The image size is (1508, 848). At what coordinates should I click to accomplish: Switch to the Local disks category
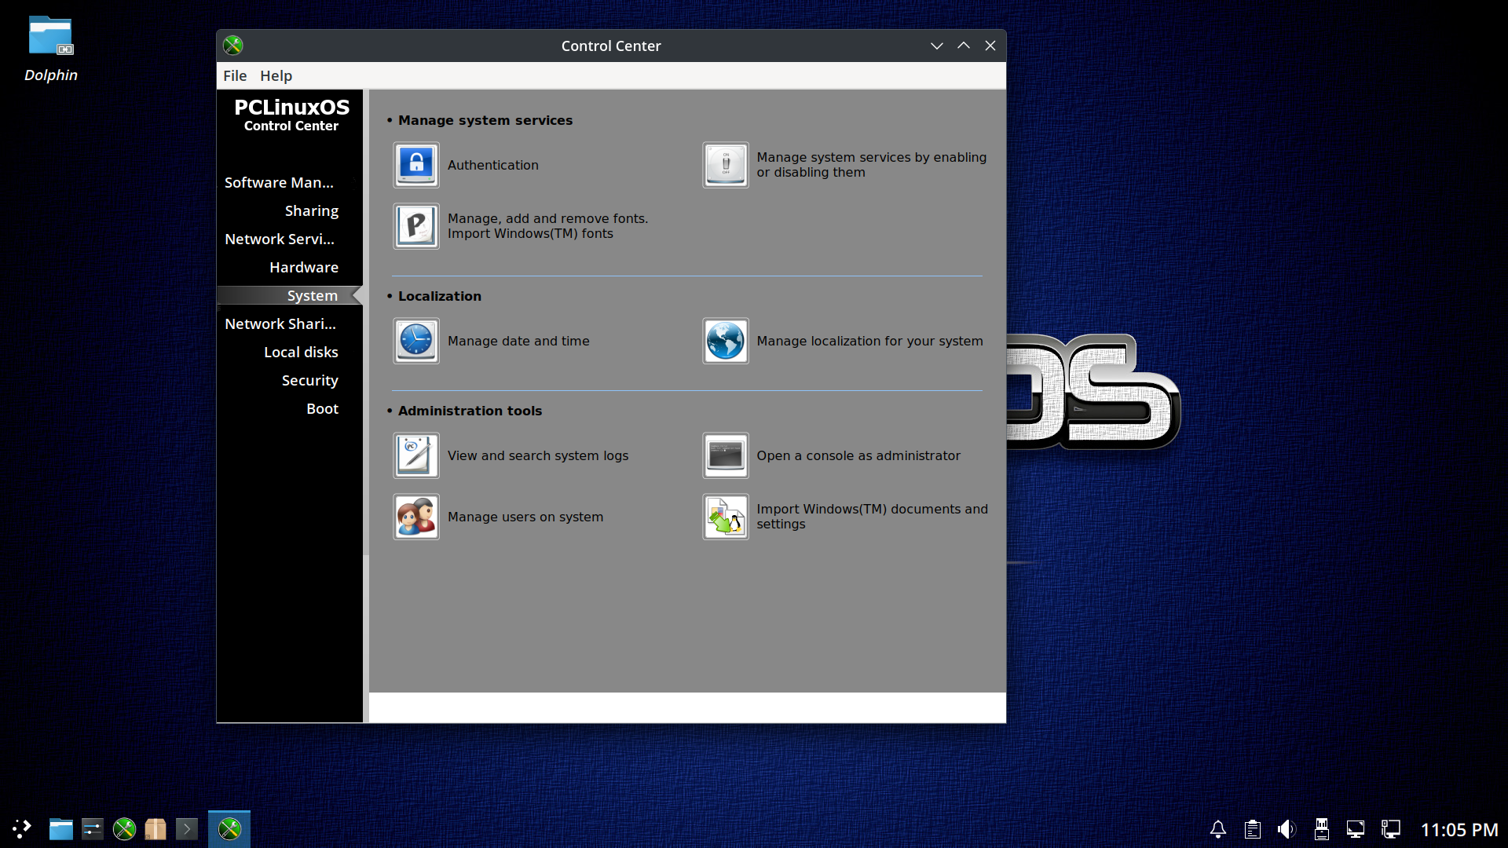click(301, 352)
